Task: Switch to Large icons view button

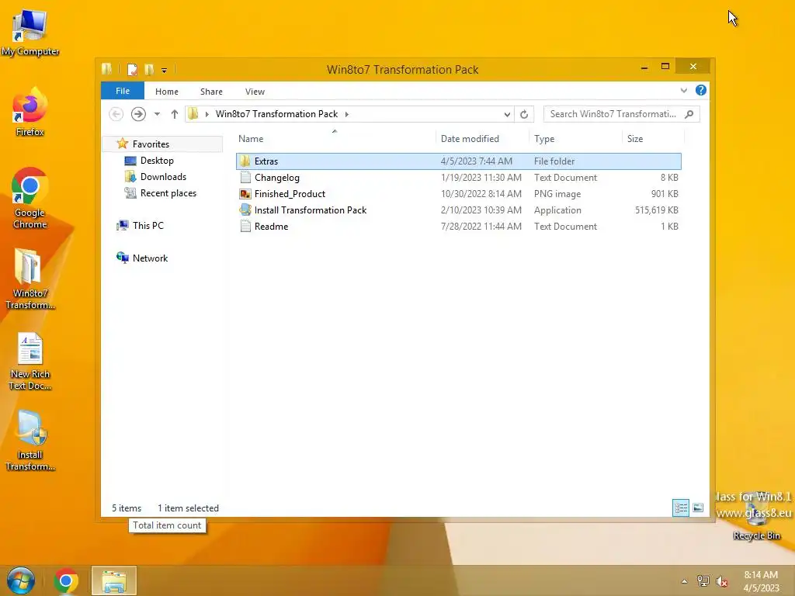Action: (698, 508)
